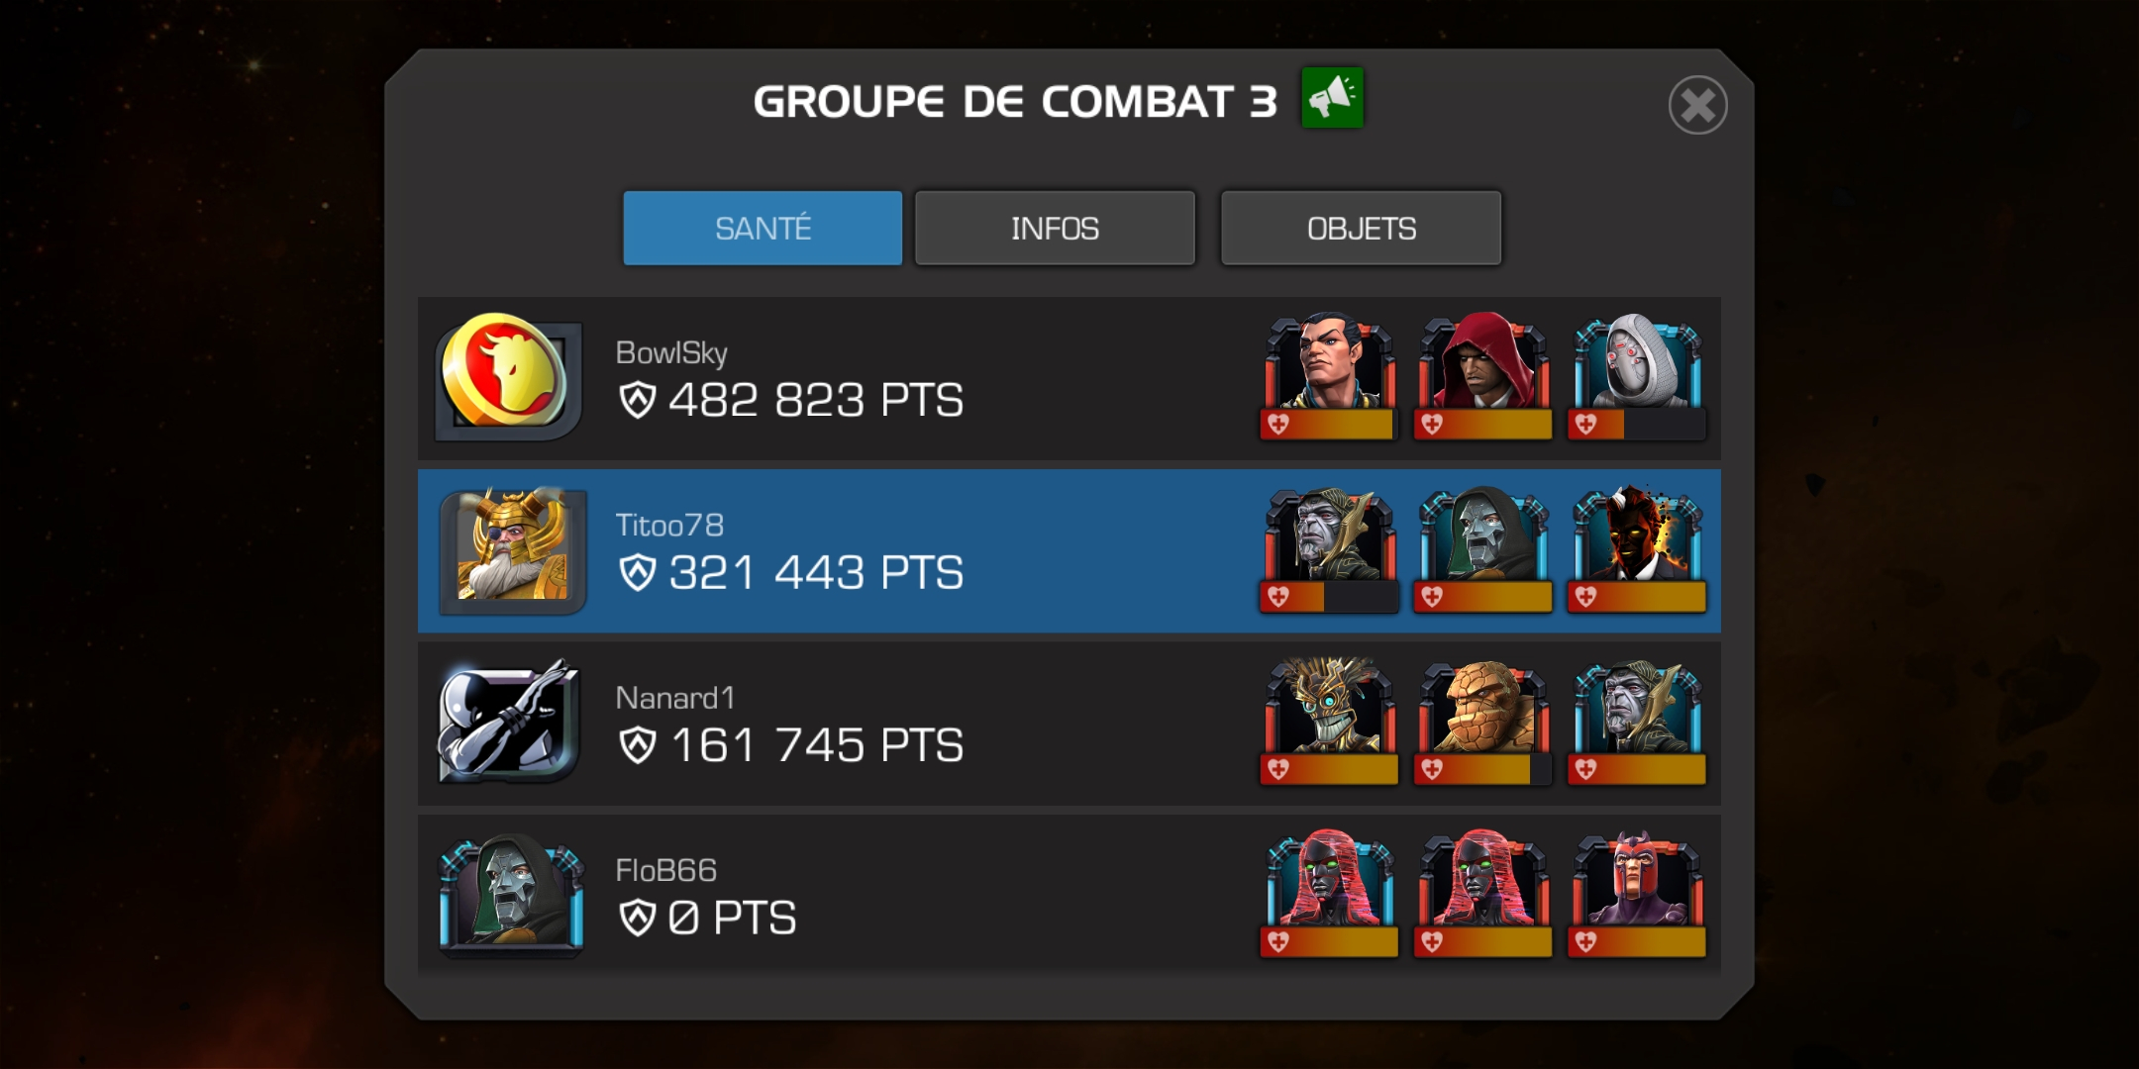
Task: Select BowlSky's white Ghost champion portrait
Action: (x=1637, y=363)
